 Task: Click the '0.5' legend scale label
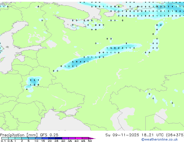click(x=10, y=141)
